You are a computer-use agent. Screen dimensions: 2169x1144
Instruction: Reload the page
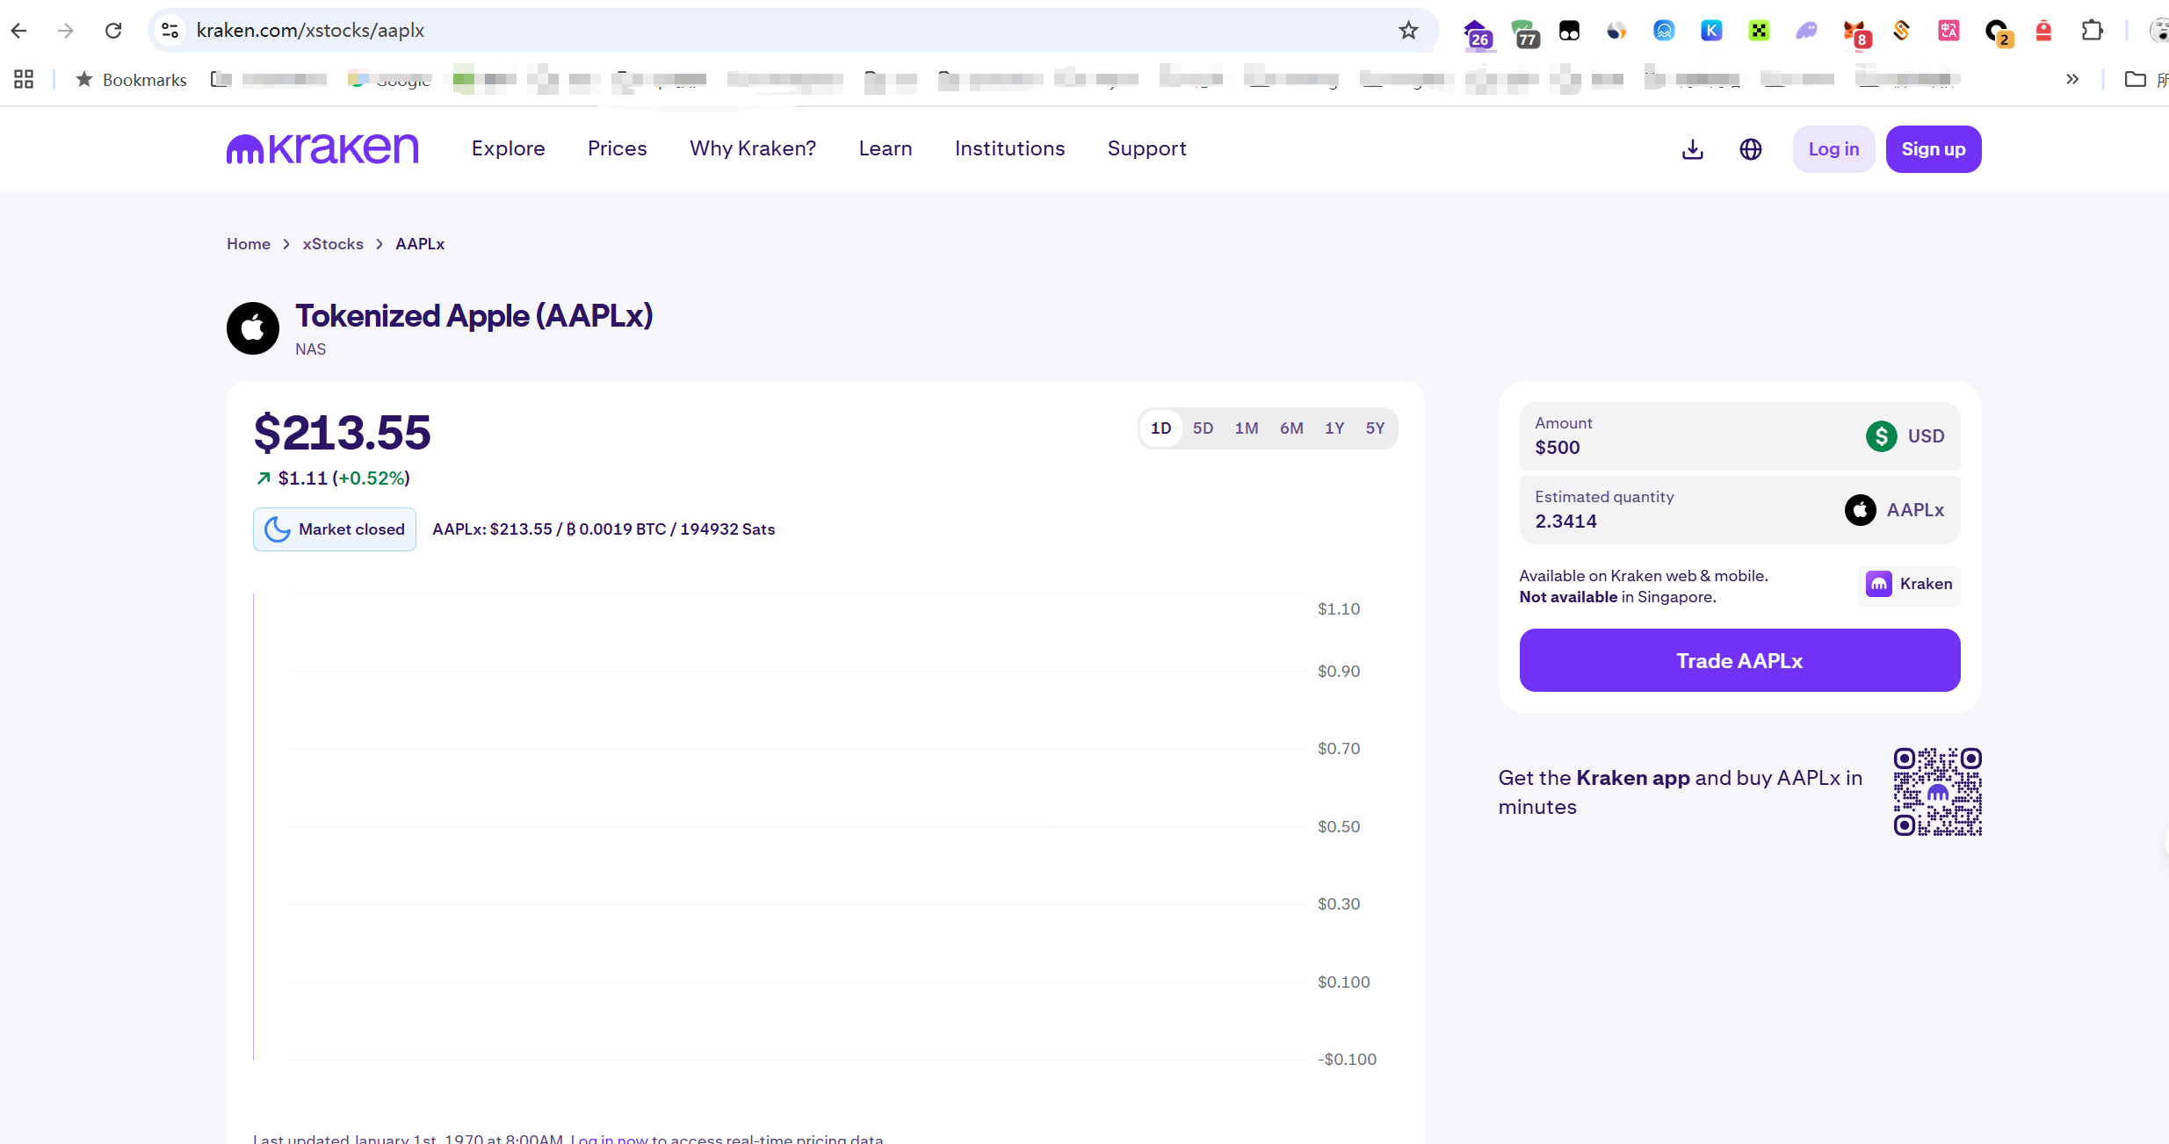[113, 31]
